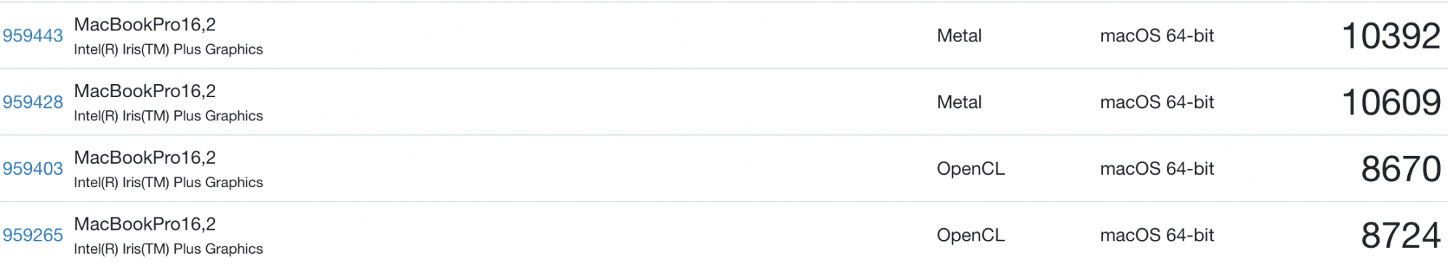Click MacBookPro16,2 name in the 959428 row
Image resolution: width=1453 pixels, height=266 pixels.
(x=145, y=91)
